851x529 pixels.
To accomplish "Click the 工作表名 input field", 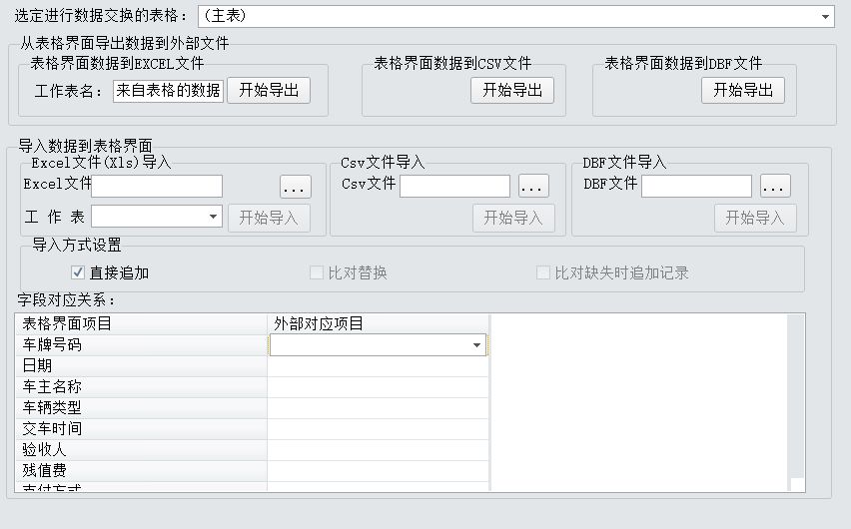I will (x=168, y=91).
